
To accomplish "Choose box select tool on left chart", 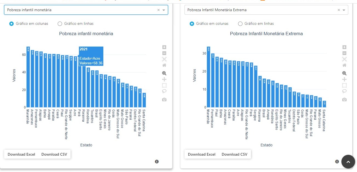I will coord(164,85).
